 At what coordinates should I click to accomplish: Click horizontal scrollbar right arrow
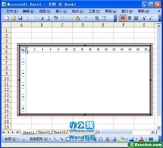(x=152, y=132)
